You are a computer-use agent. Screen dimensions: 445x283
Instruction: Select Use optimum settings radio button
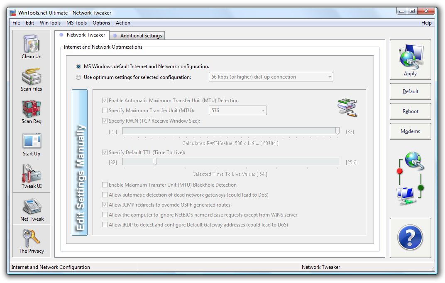click(x=78, y=77)
